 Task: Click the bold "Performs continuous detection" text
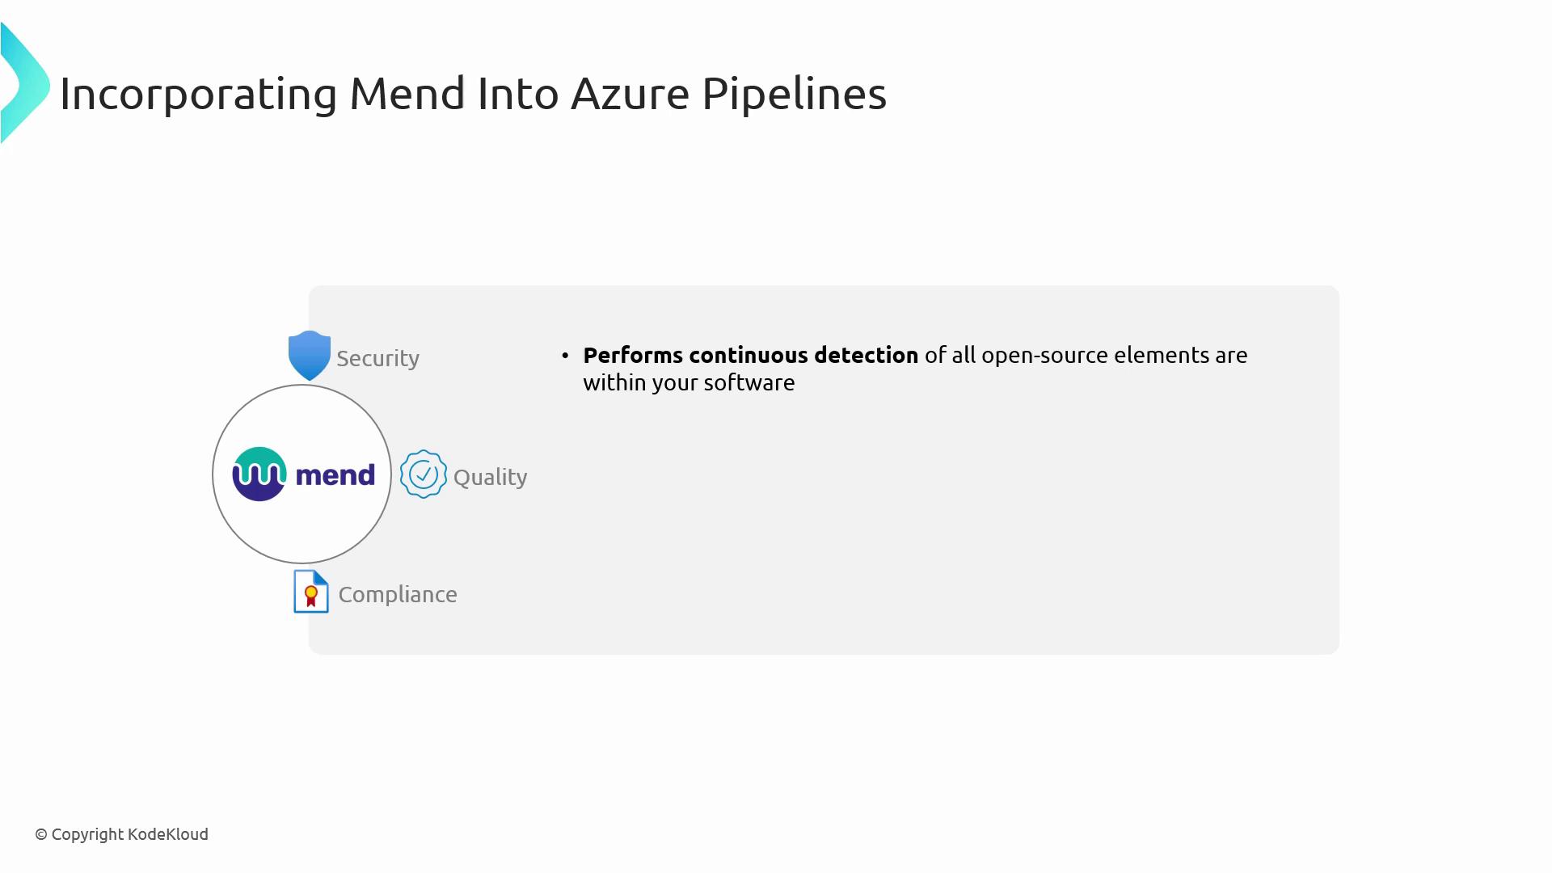(750, 355)
